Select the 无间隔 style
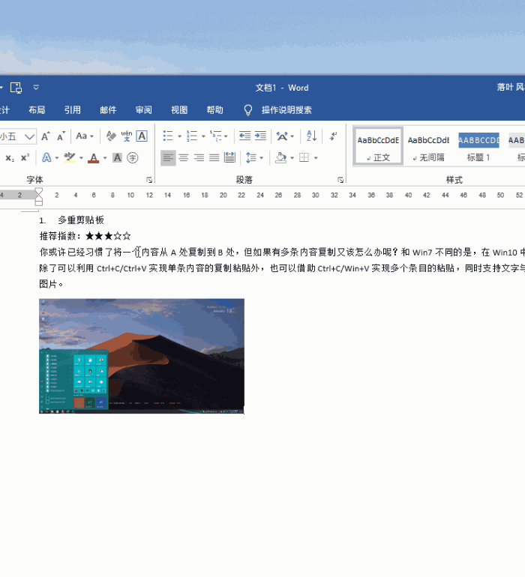Screen dimensions: 525x577 (x=428, y=147)
